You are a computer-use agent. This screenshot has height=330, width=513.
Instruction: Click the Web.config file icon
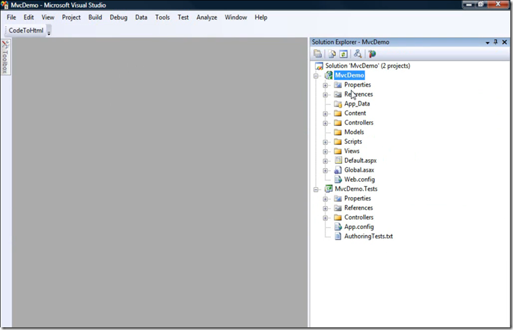click(x=338, y=180)
